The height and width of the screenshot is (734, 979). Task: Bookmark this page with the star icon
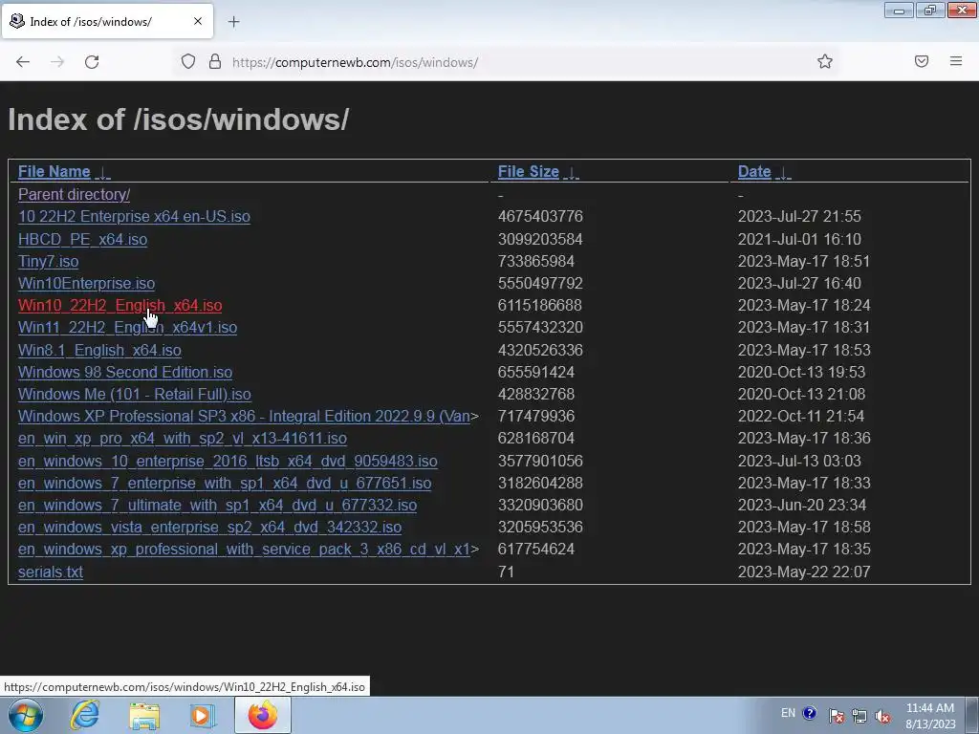click(825, 61)
